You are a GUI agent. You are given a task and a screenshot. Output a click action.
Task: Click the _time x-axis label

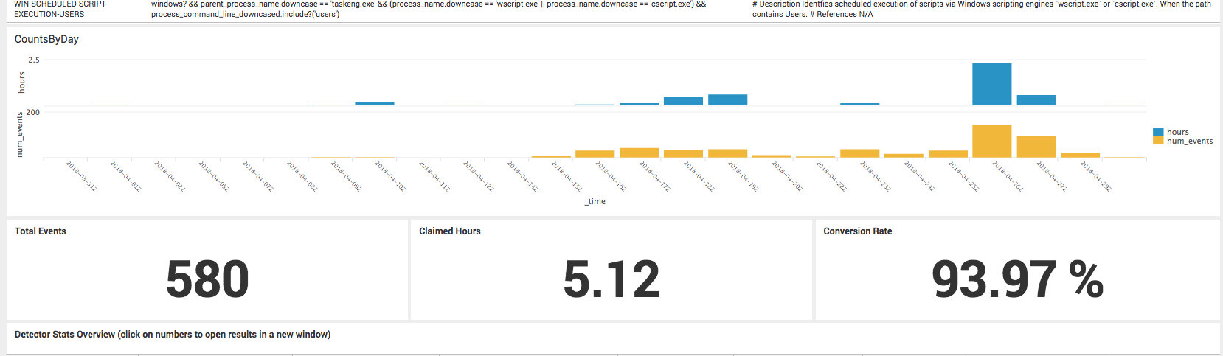[595, 201]
